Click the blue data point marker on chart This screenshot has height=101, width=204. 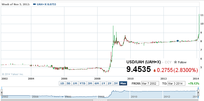(x=178, y=41)
